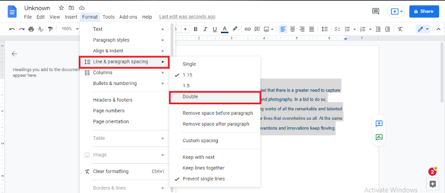Run spelling and grammar check
Image resolution: width=445 pixels, height=193 pixels.
[x=41, y=29]
